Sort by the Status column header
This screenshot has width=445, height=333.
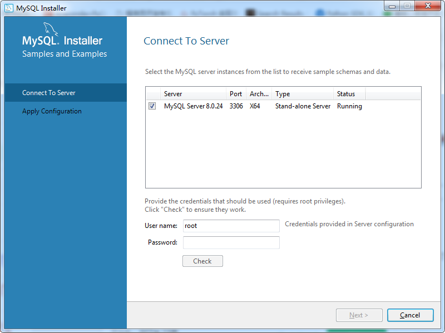[349, 94]
